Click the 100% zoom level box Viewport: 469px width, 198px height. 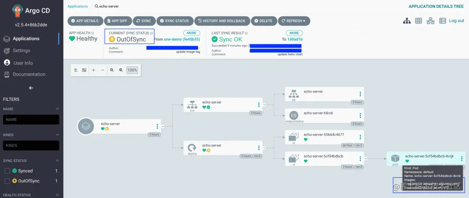click(x=132, y=70)
